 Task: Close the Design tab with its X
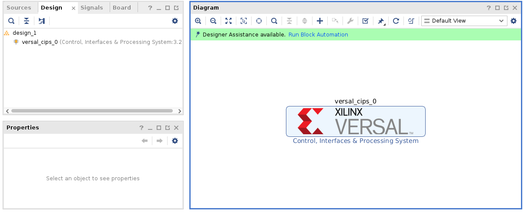click(x=74, y=8)
